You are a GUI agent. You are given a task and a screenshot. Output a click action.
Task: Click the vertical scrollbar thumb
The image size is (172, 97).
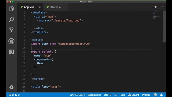(x=164, y=26)
